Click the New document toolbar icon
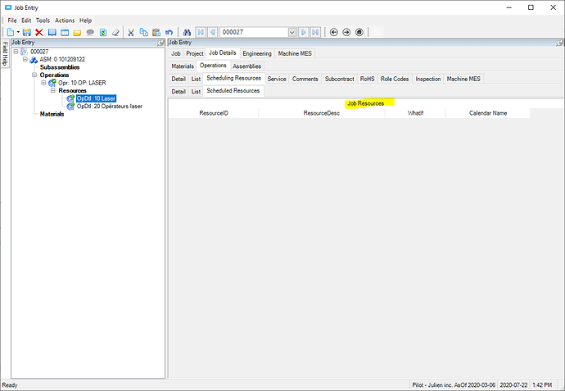Screen dimensions: 565x391 pyautogui.click(x=11, y=32)
